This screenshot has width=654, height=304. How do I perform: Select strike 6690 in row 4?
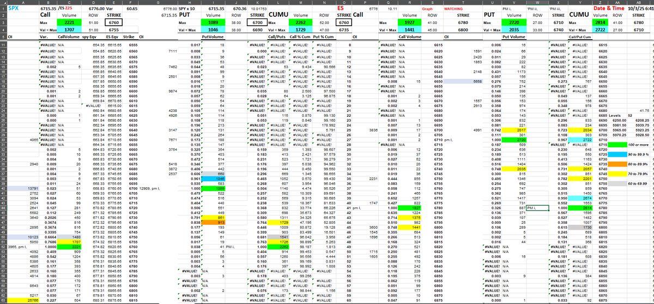258,30
